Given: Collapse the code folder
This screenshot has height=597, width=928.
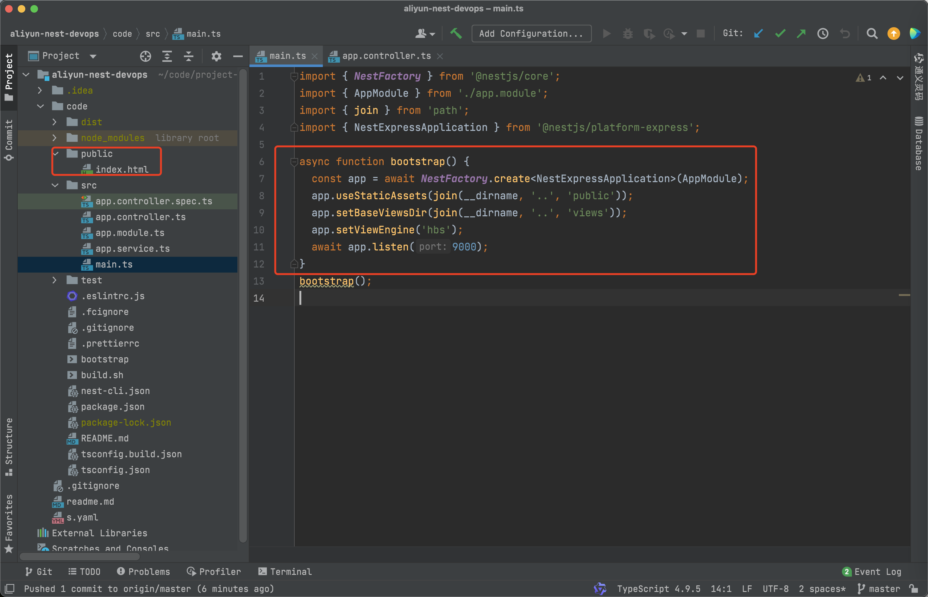Looking at the screenshot, I should pyautogui.click(x=40, y=106).
